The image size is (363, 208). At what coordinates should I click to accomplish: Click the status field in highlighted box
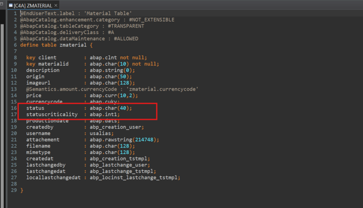35,108
